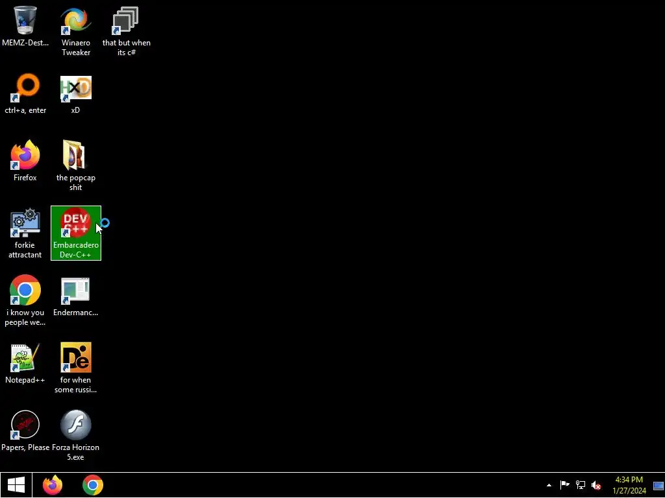
Task: Select the Papers, Please shortcut
Action: [x=25, y=431]
